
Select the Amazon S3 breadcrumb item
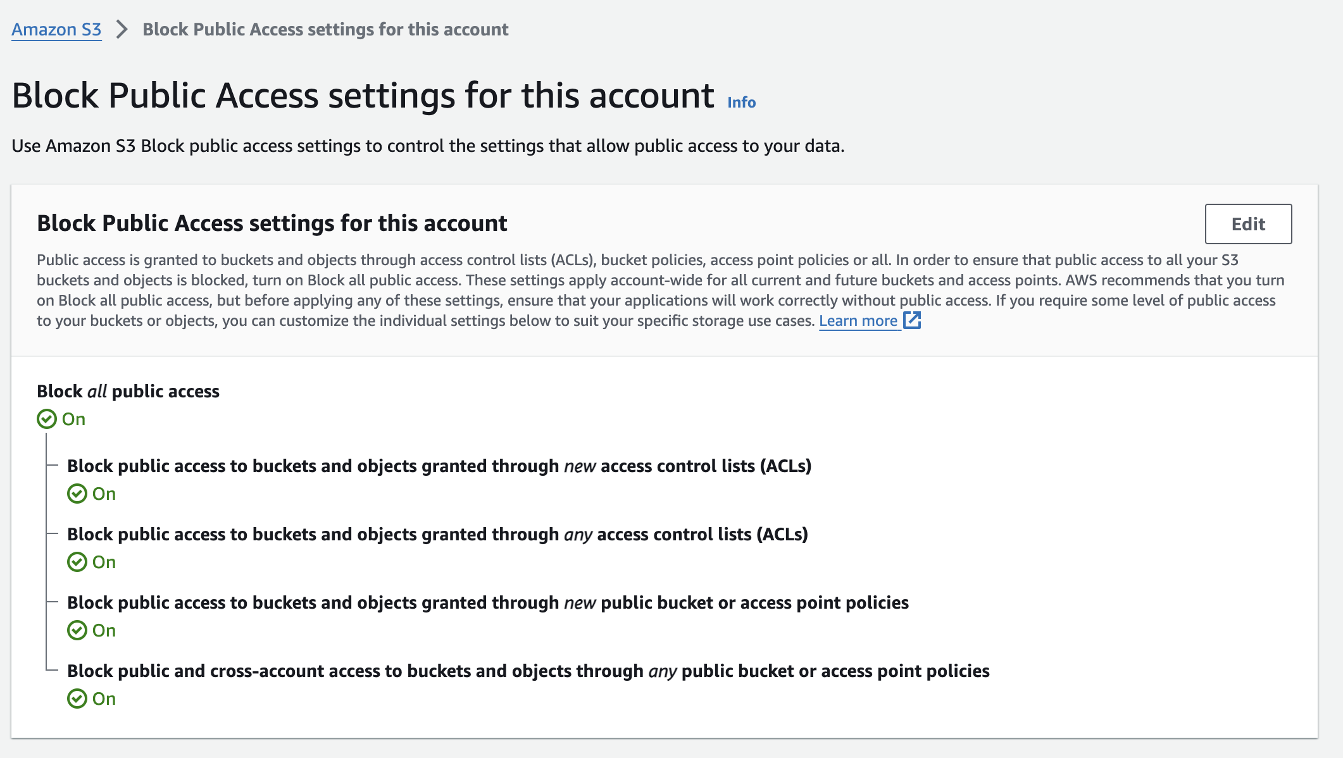pyautogui.click(x=56, y=29)
